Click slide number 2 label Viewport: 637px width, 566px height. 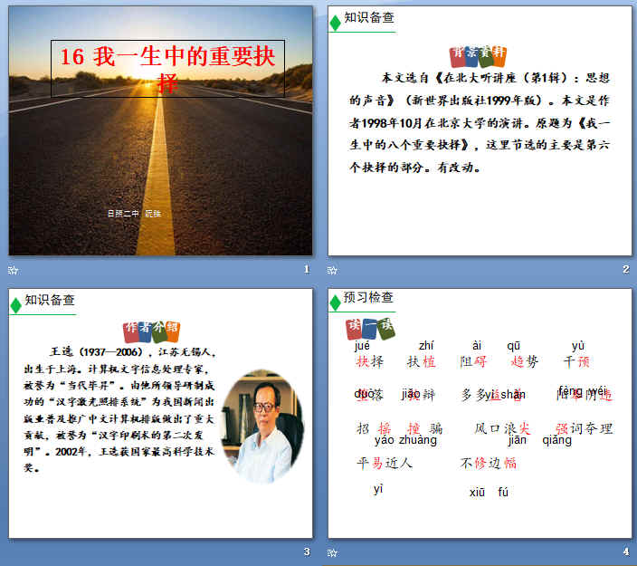coord(626,269)
